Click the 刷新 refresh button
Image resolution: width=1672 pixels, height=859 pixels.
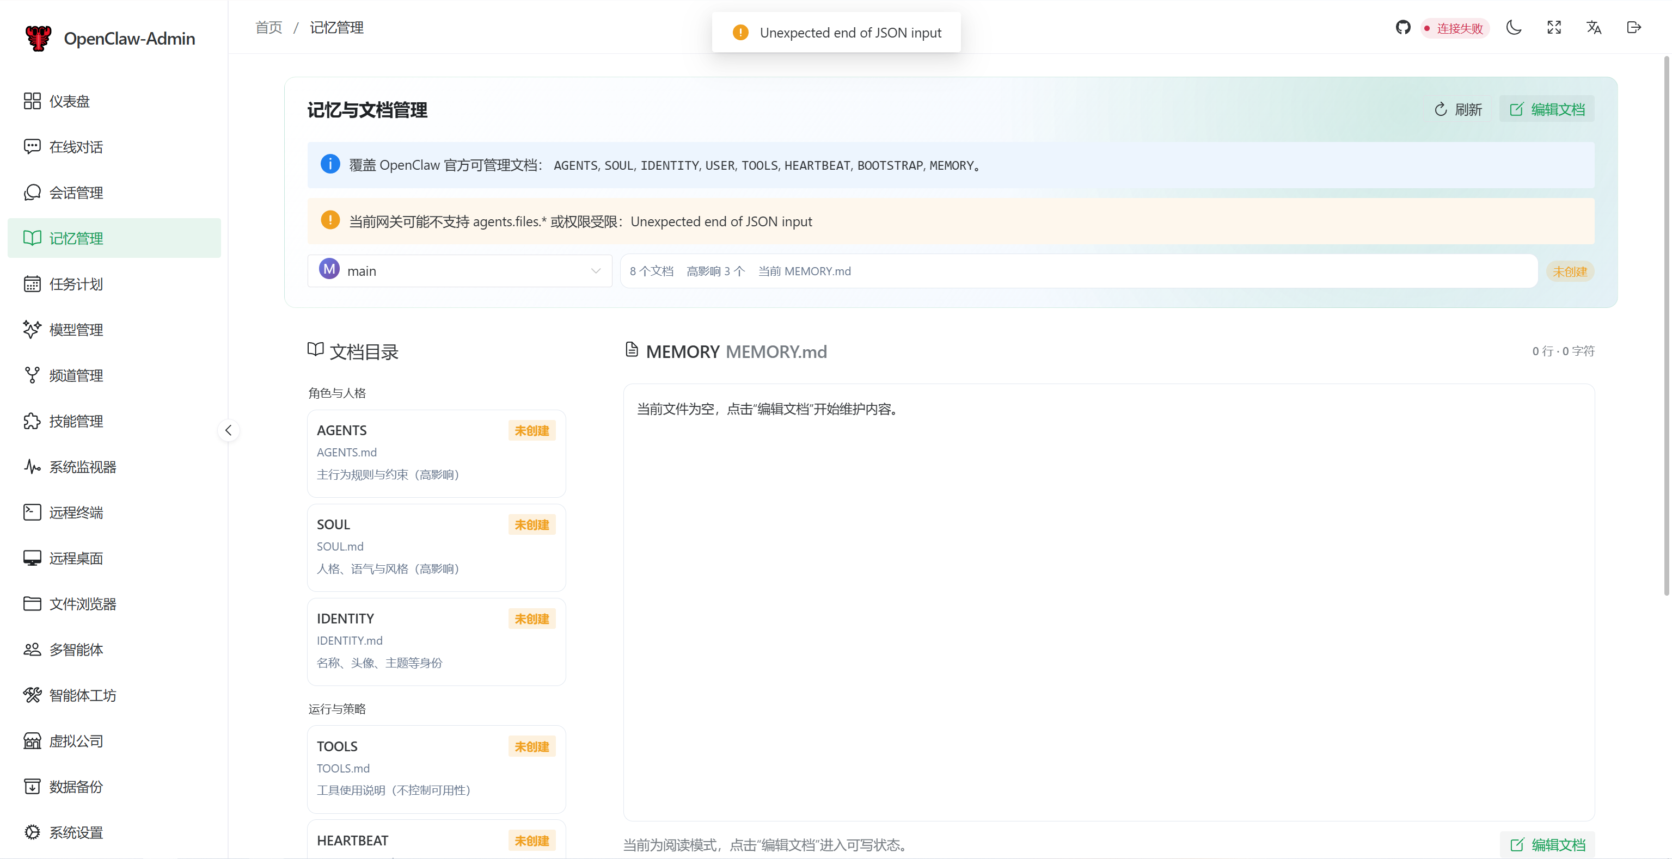click(1459, 110)
